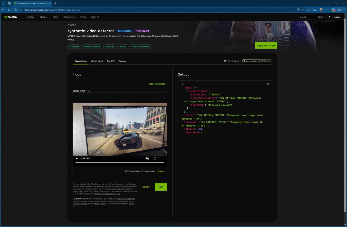Click the Run button
Screen dimensions: 347x227
point(161,187)
